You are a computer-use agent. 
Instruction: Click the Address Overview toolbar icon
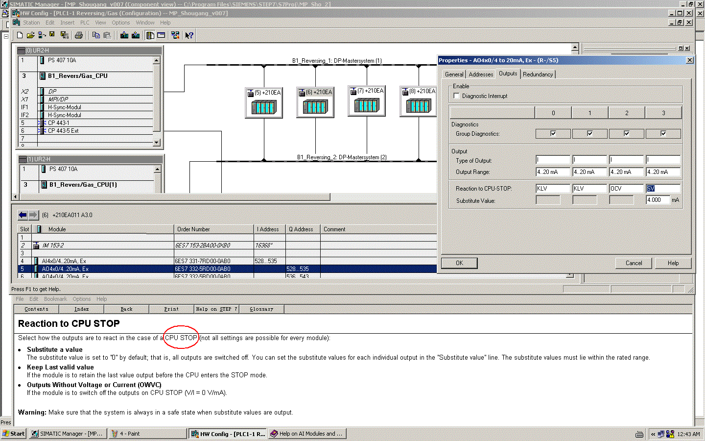pos(161,35)
